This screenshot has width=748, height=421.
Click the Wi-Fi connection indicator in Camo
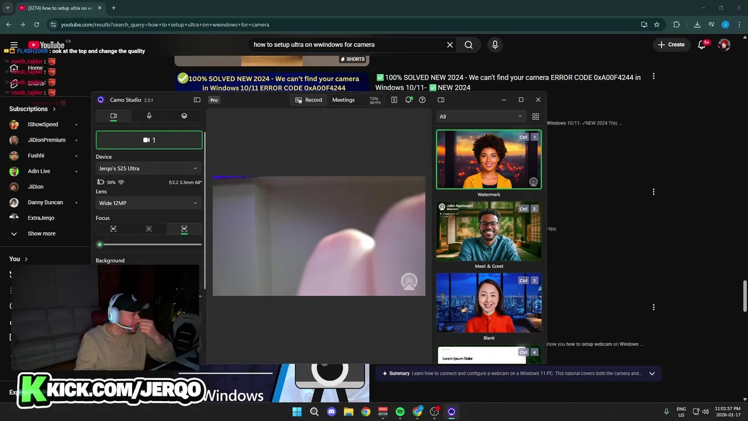[x=121, y=182]
